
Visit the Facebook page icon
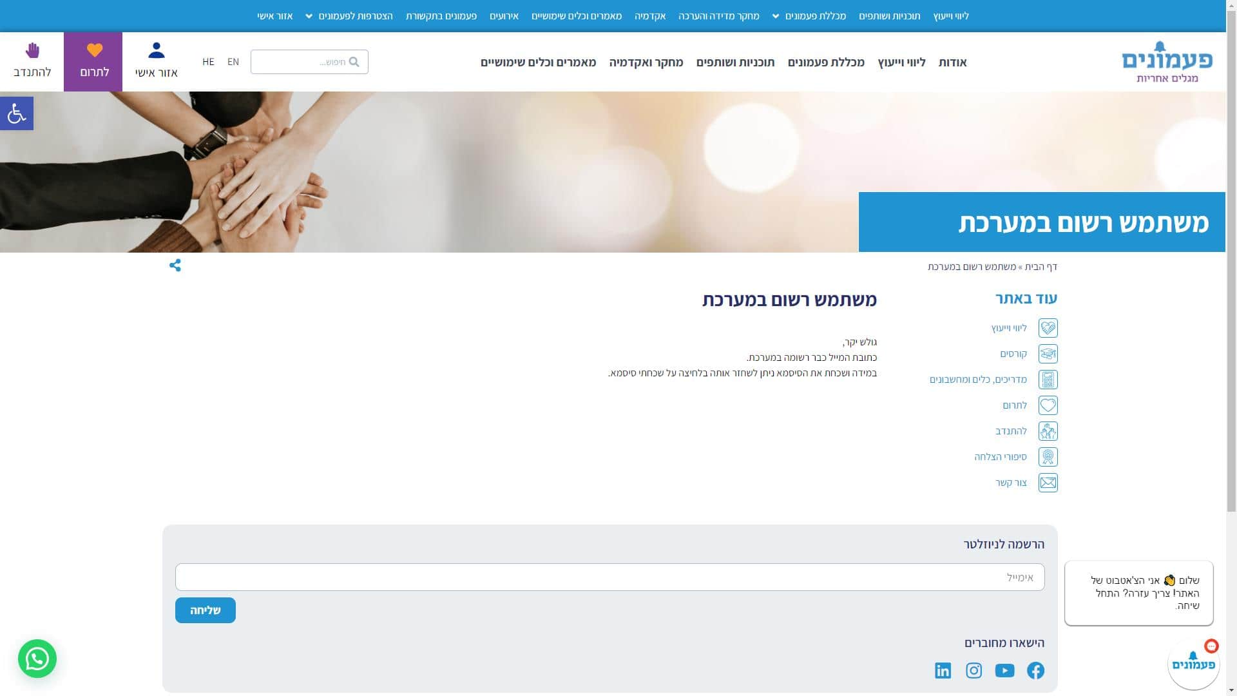[x=1035, y=671]
